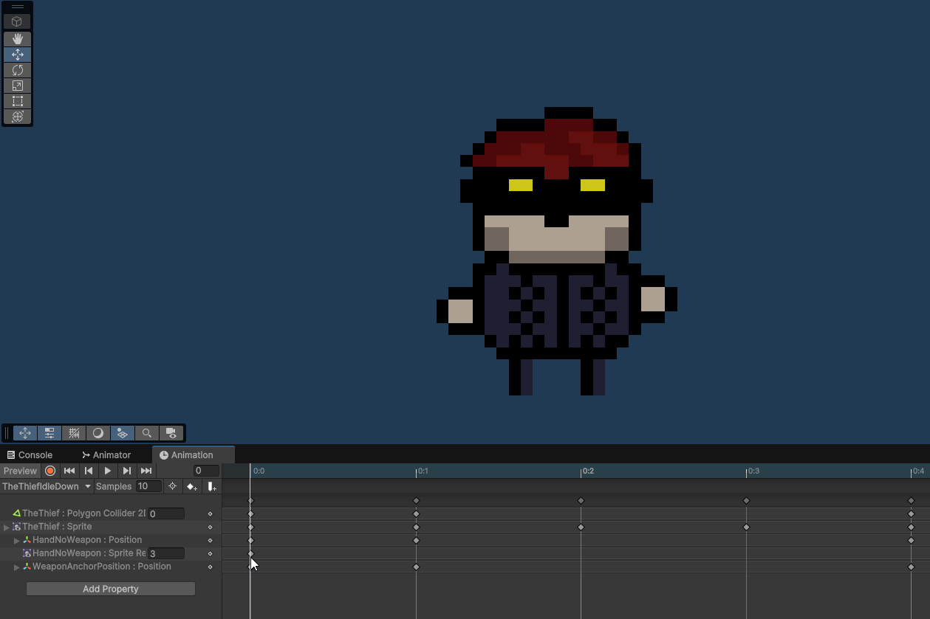
Task: Add an animation event marker
Action: (212, 486)
